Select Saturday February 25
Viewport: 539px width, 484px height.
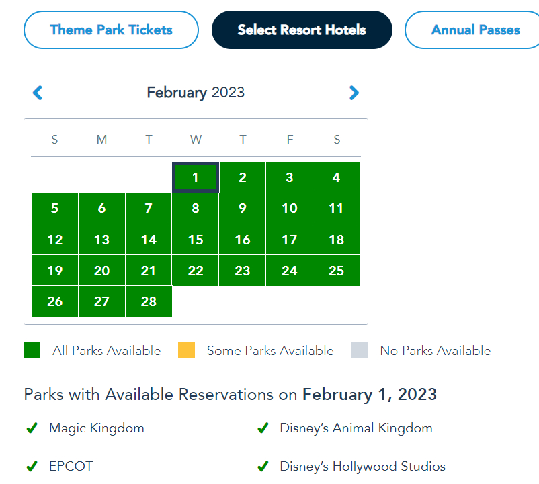[337, 271]
